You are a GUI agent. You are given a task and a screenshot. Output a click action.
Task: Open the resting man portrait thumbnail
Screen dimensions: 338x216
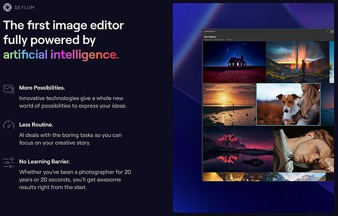(x=304, y=149)
